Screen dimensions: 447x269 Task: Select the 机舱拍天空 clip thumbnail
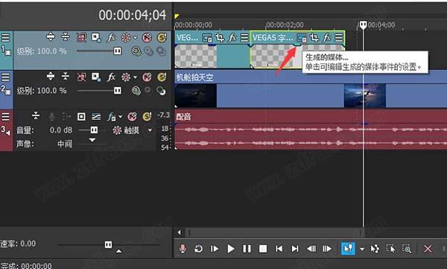click(x=195, y=95)
